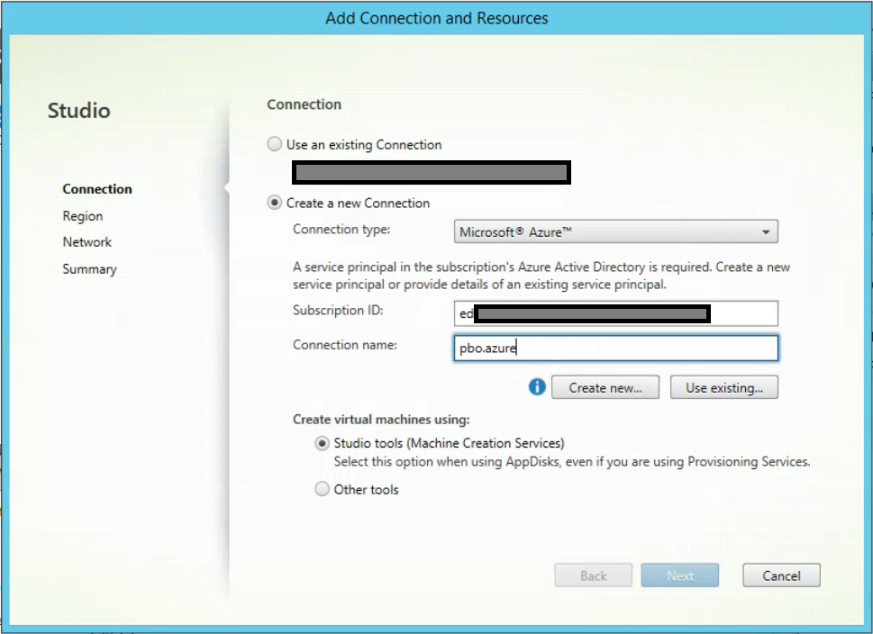Focus the Connection name field containing pbo.azure
This screenshot has width=873, height=634.
pos(615,349)
